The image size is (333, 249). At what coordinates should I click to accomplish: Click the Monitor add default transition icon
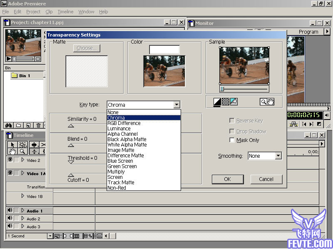point(319,124)
